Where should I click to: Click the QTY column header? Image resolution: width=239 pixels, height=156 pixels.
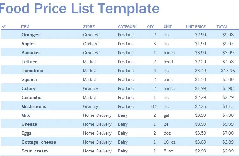coord(150,27)
